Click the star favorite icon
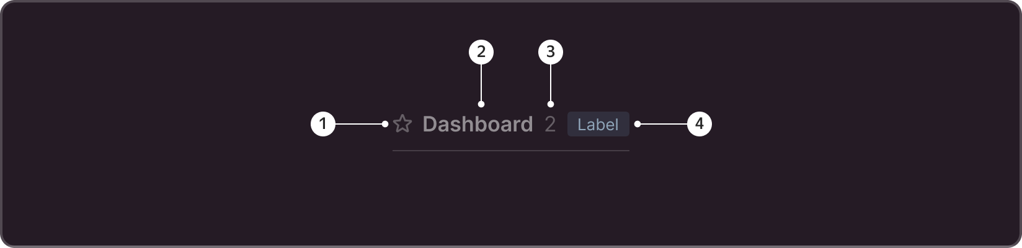This screenshot has width=1022, height=248. pyautogui.click(x=402, y=124)
